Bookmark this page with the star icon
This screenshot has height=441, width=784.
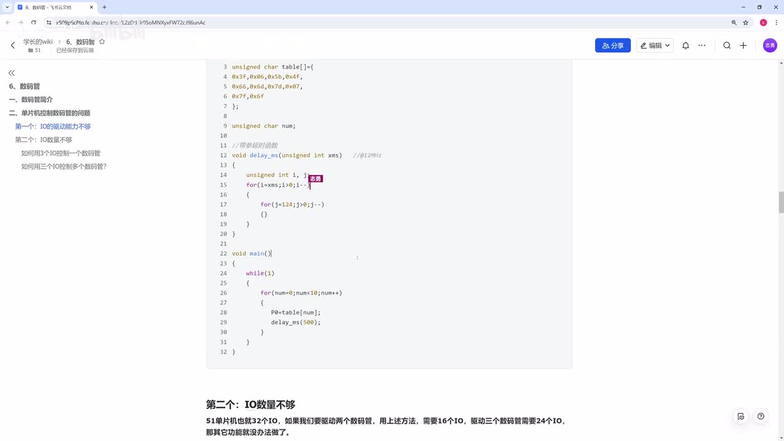745,23
